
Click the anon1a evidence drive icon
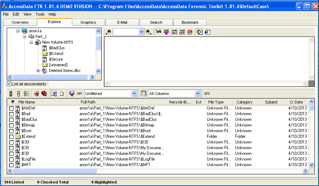coord(24,31)
